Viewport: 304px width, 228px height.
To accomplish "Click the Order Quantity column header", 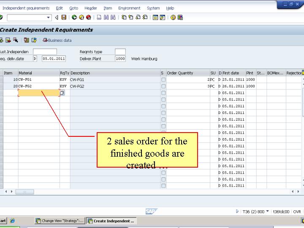I will tap(188, 73).
